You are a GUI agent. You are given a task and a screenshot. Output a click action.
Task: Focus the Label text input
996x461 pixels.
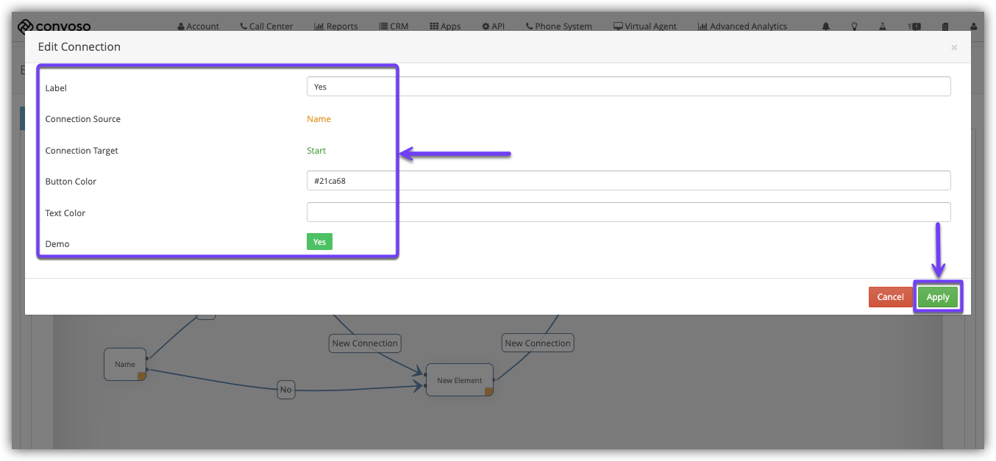point(628,87)
